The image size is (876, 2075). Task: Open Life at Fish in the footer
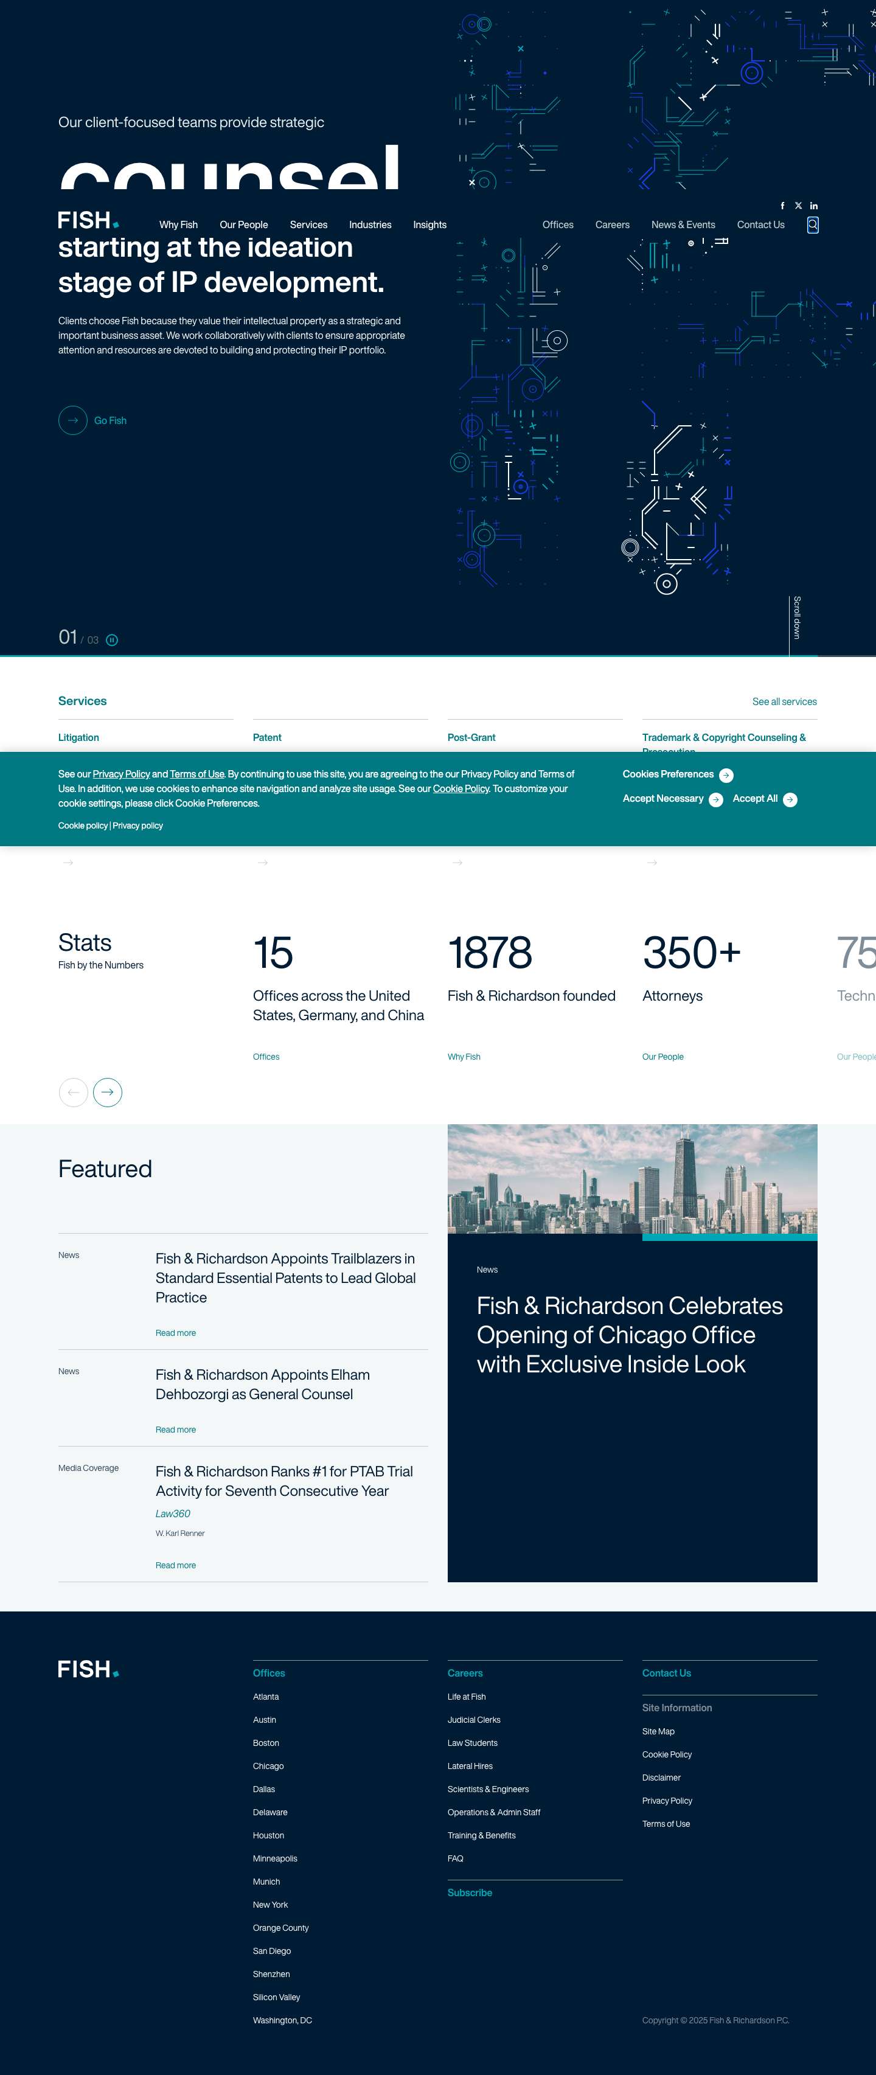467,1697
